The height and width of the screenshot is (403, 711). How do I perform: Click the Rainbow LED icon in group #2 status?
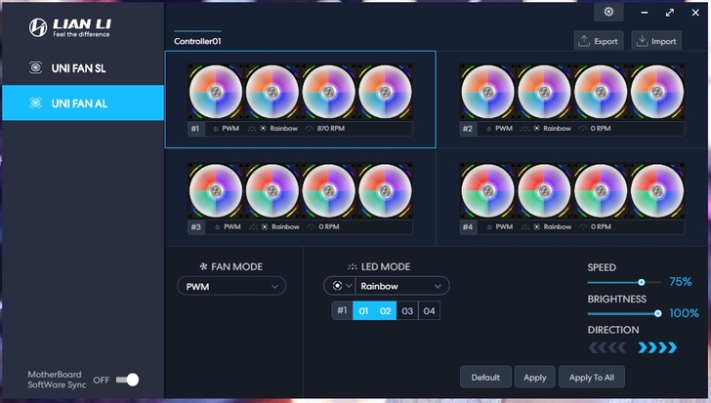click(x=536, y=129)
